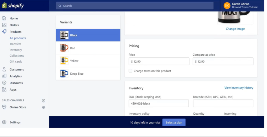Screen dimensions: 267x137
Task: Open Orders via inbox icon
Action: [x=4, y=25]
